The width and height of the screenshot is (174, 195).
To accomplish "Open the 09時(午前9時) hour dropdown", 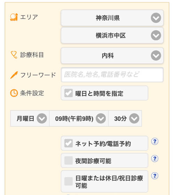I will 79,118.
